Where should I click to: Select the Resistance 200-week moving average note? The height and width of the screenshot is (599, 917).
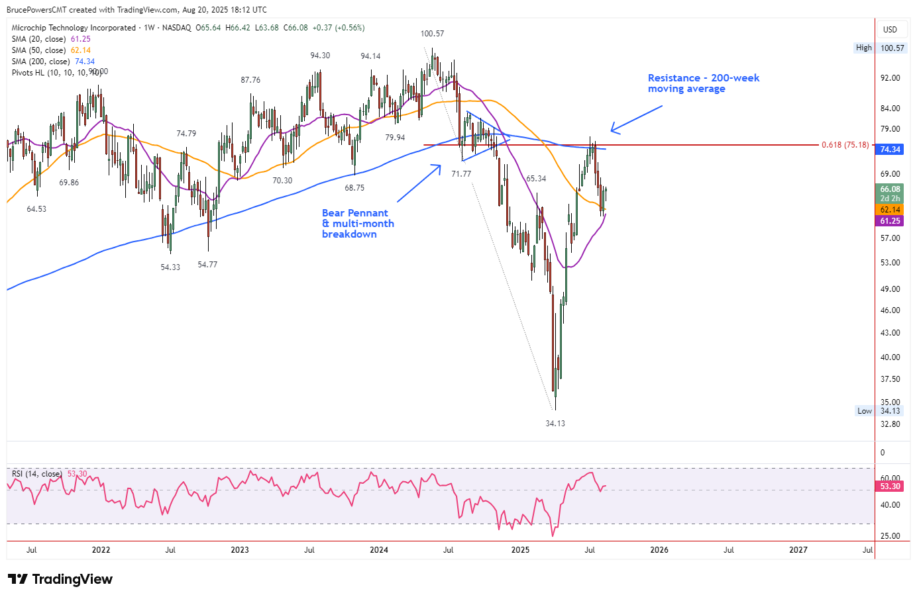(704, 83)
